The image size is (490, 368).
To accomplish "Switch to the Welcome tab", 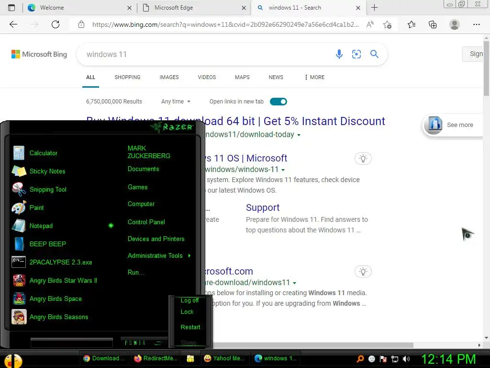I will [80, 8].
